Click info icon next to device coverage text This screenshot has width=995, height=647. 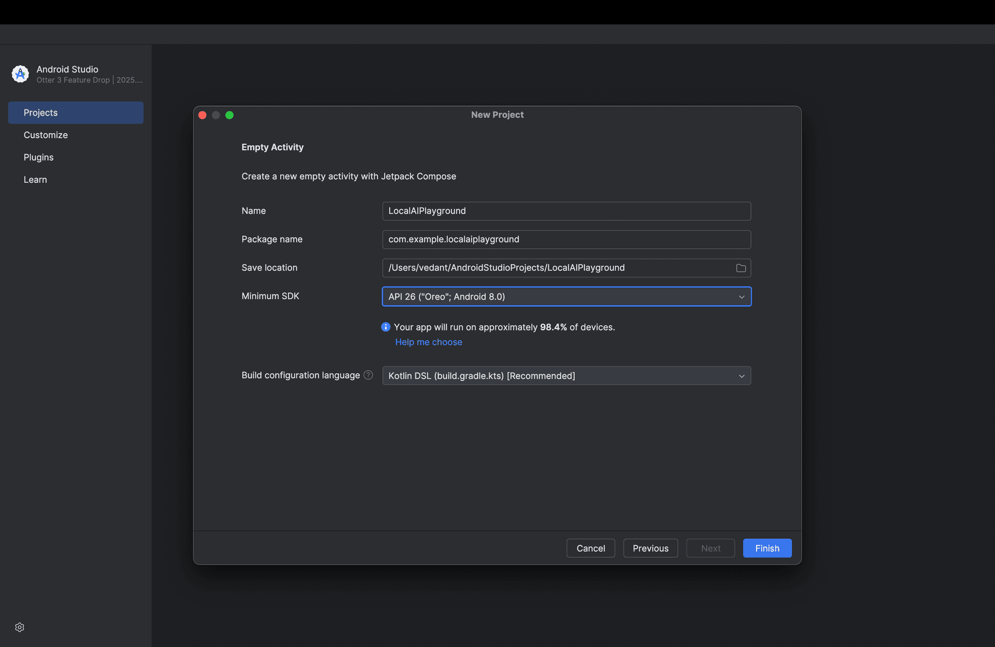tap(386, 327)
